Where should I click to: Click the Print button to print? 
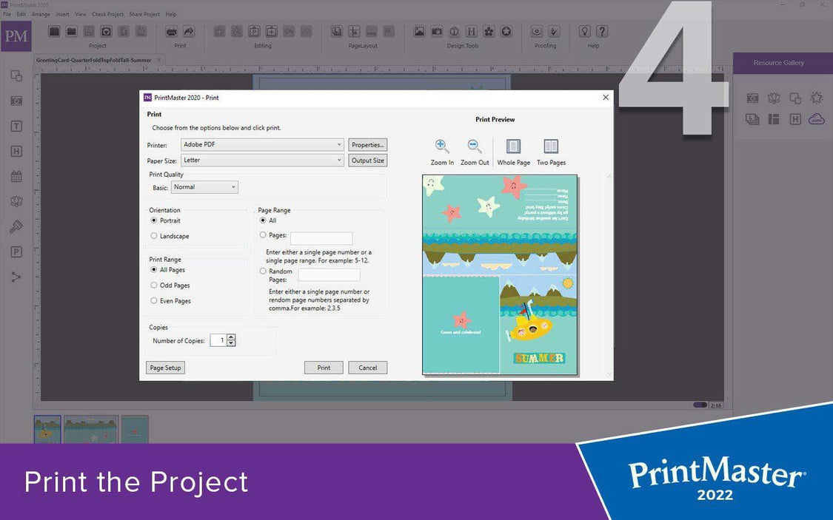tap(324, 368)
